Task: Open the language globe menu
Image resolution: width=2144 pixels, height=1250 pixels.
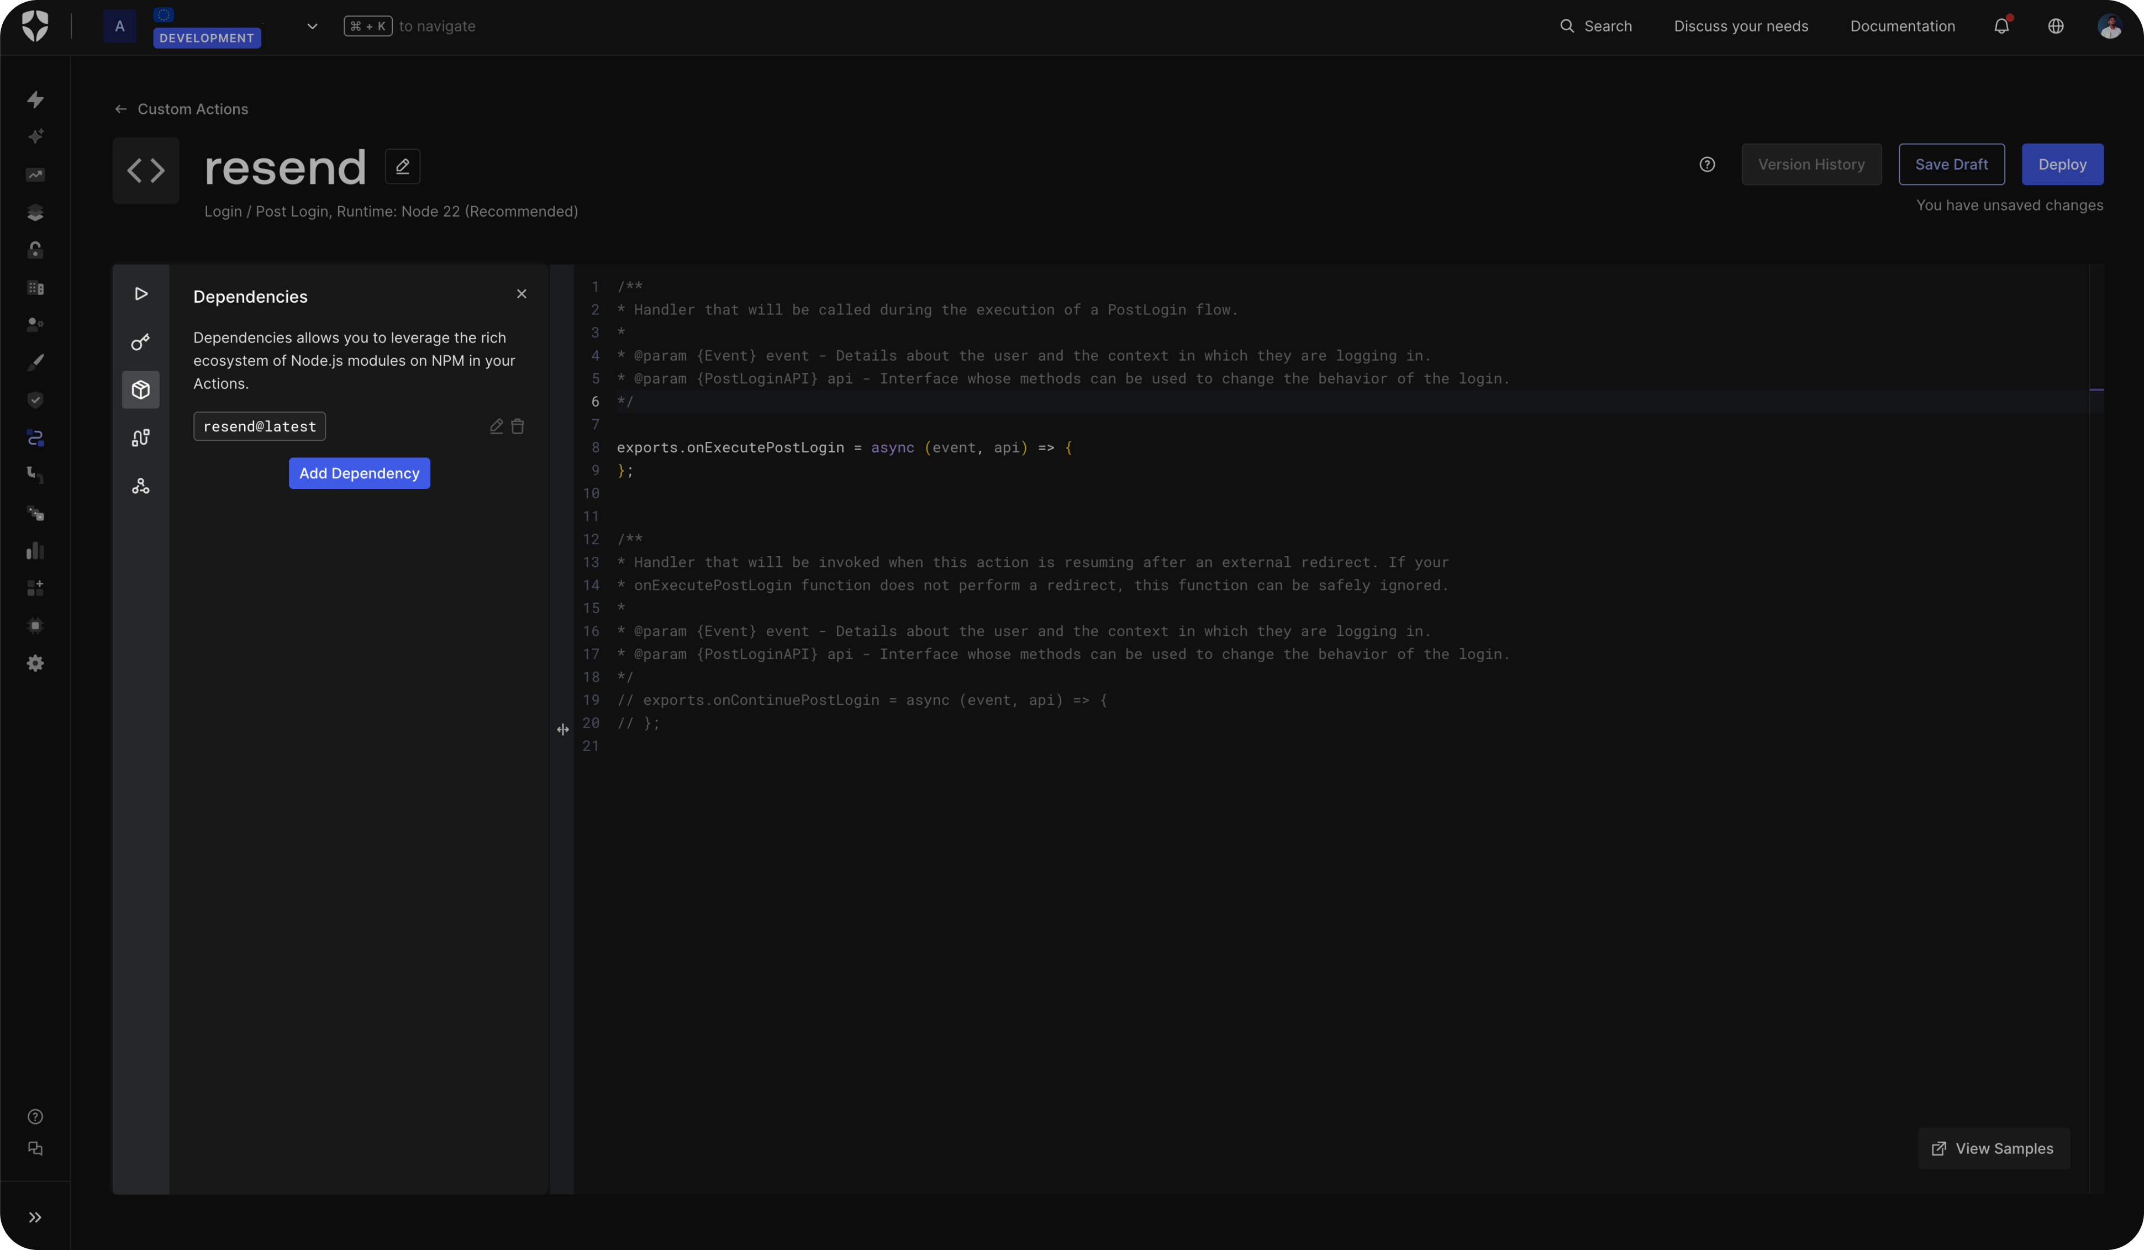Action: (x=2056, y=27)
